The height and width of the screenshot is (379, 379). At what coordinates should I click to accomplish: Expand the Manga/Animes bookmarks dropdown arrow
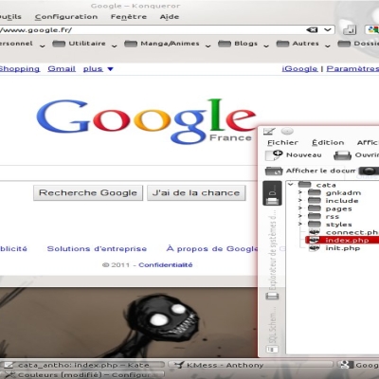coord(208,45)
